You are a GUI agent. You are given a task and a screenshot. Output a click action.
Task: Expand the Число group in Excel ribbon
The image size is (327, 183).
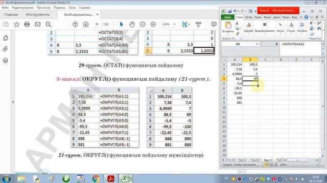tap(281, 27)
